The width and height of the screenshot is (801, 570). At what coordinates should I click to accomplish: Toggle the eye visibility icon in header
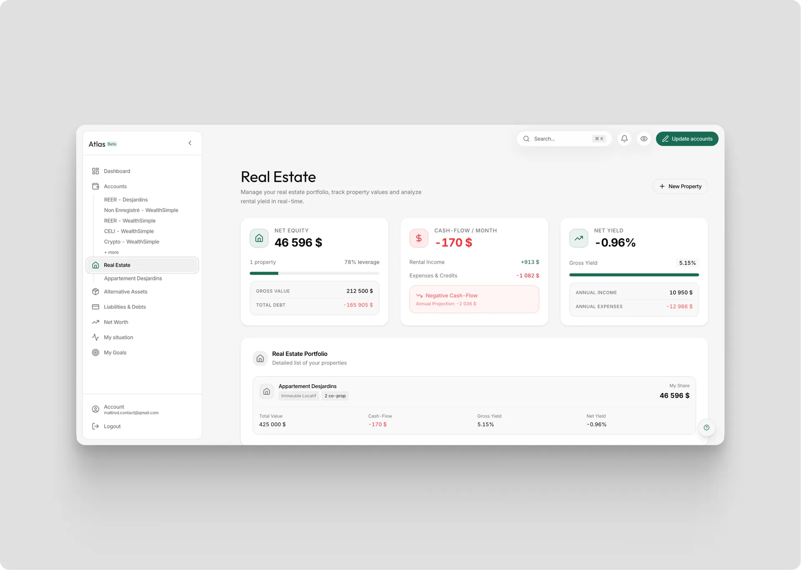tap(644, 139)
